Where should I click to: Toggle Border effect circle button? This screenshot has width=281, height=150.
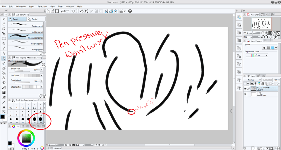[x=264, y=48]
